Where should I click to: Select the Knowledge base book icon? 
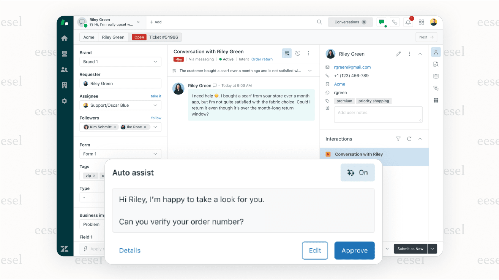[x=436, y=76]
